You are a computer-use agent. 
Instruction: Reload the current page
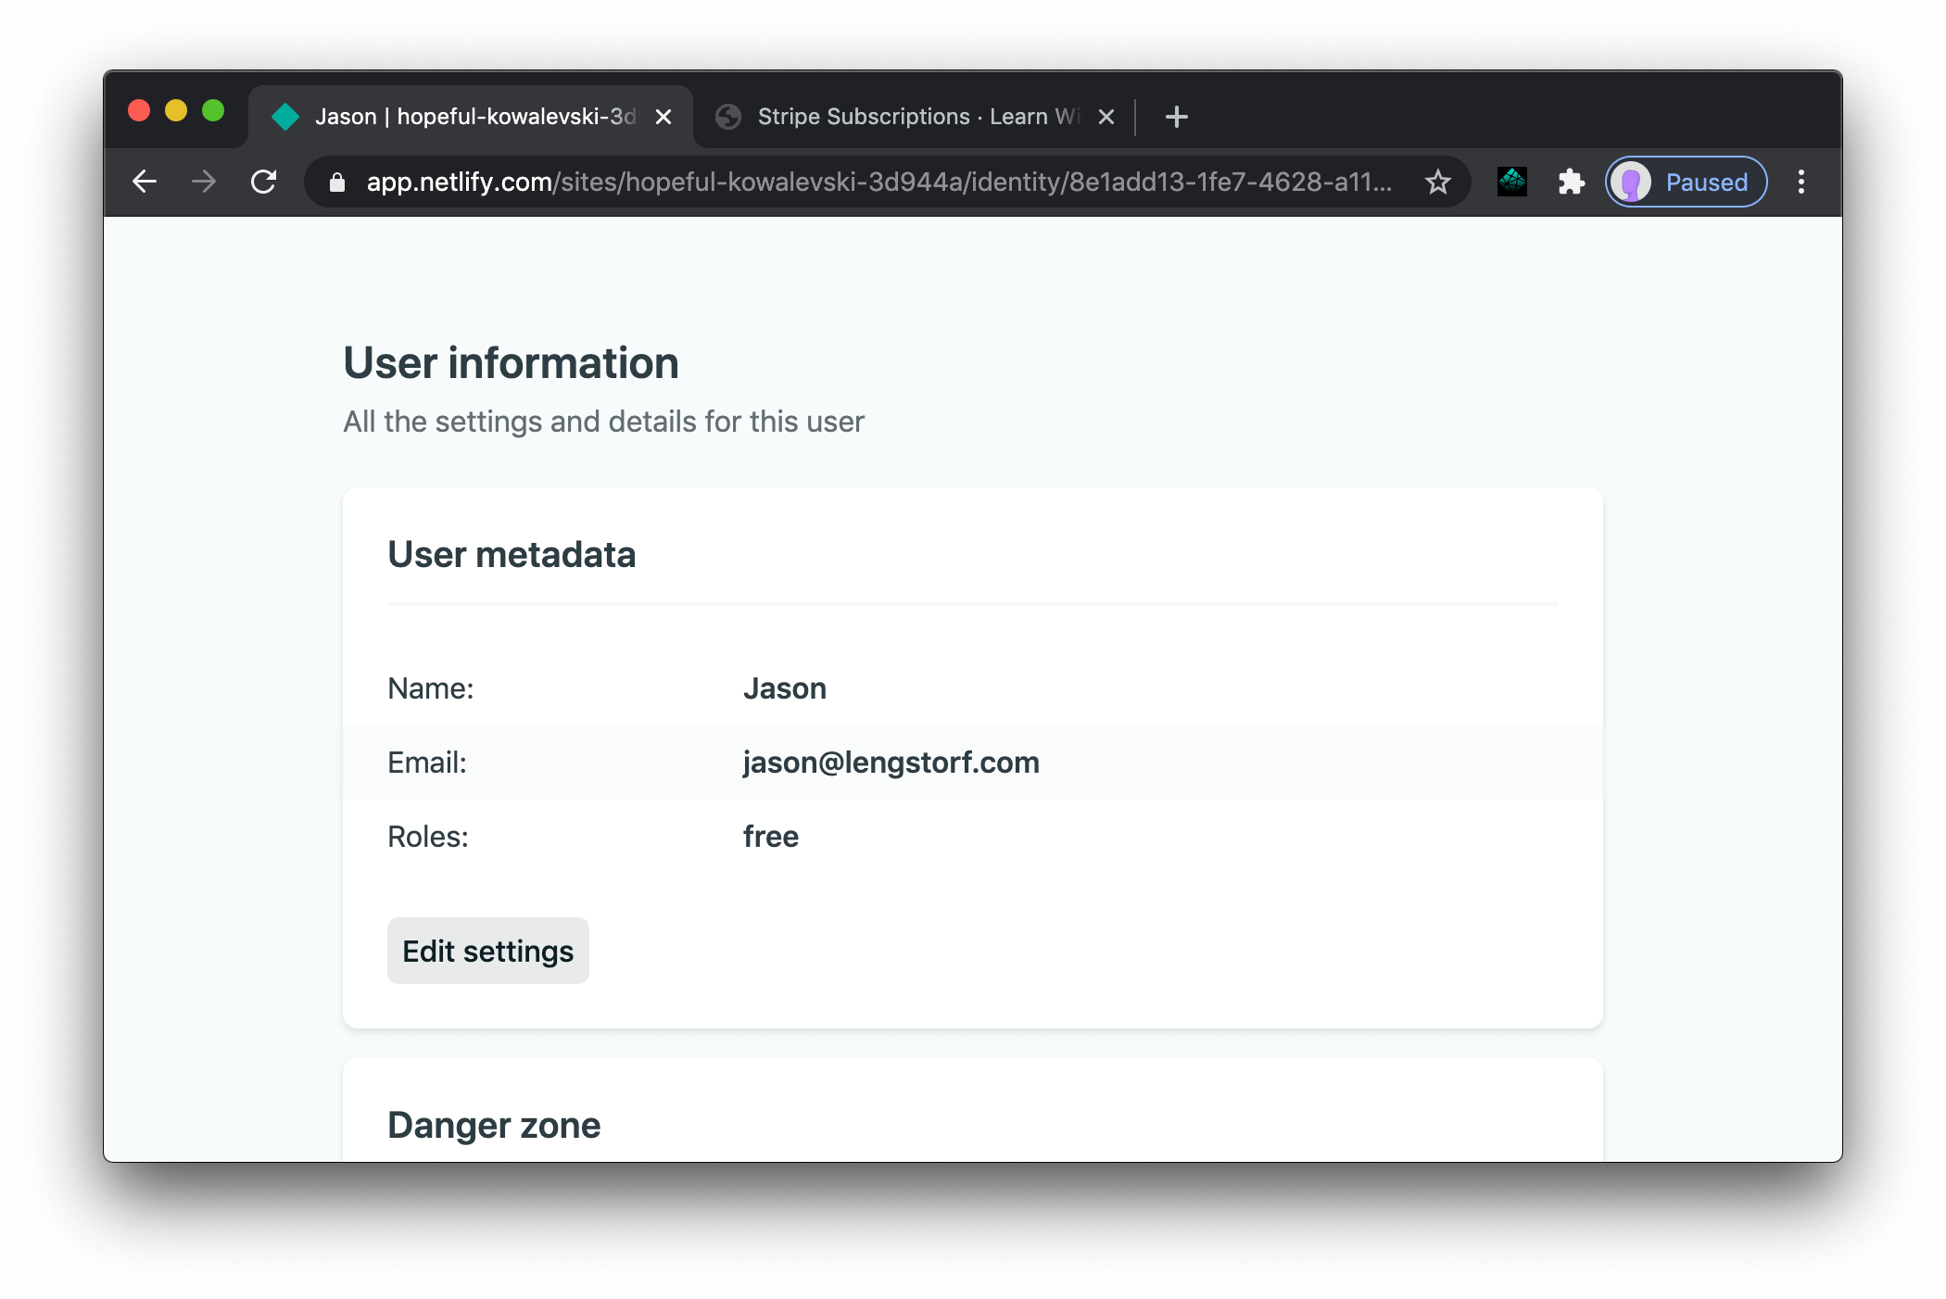click(x=264, y=182)
